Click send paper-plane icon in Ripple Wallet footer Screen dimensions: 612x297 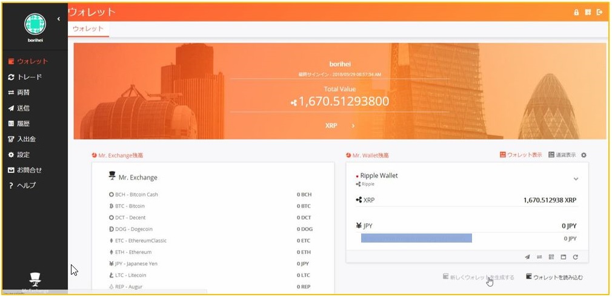click(528, 257)
